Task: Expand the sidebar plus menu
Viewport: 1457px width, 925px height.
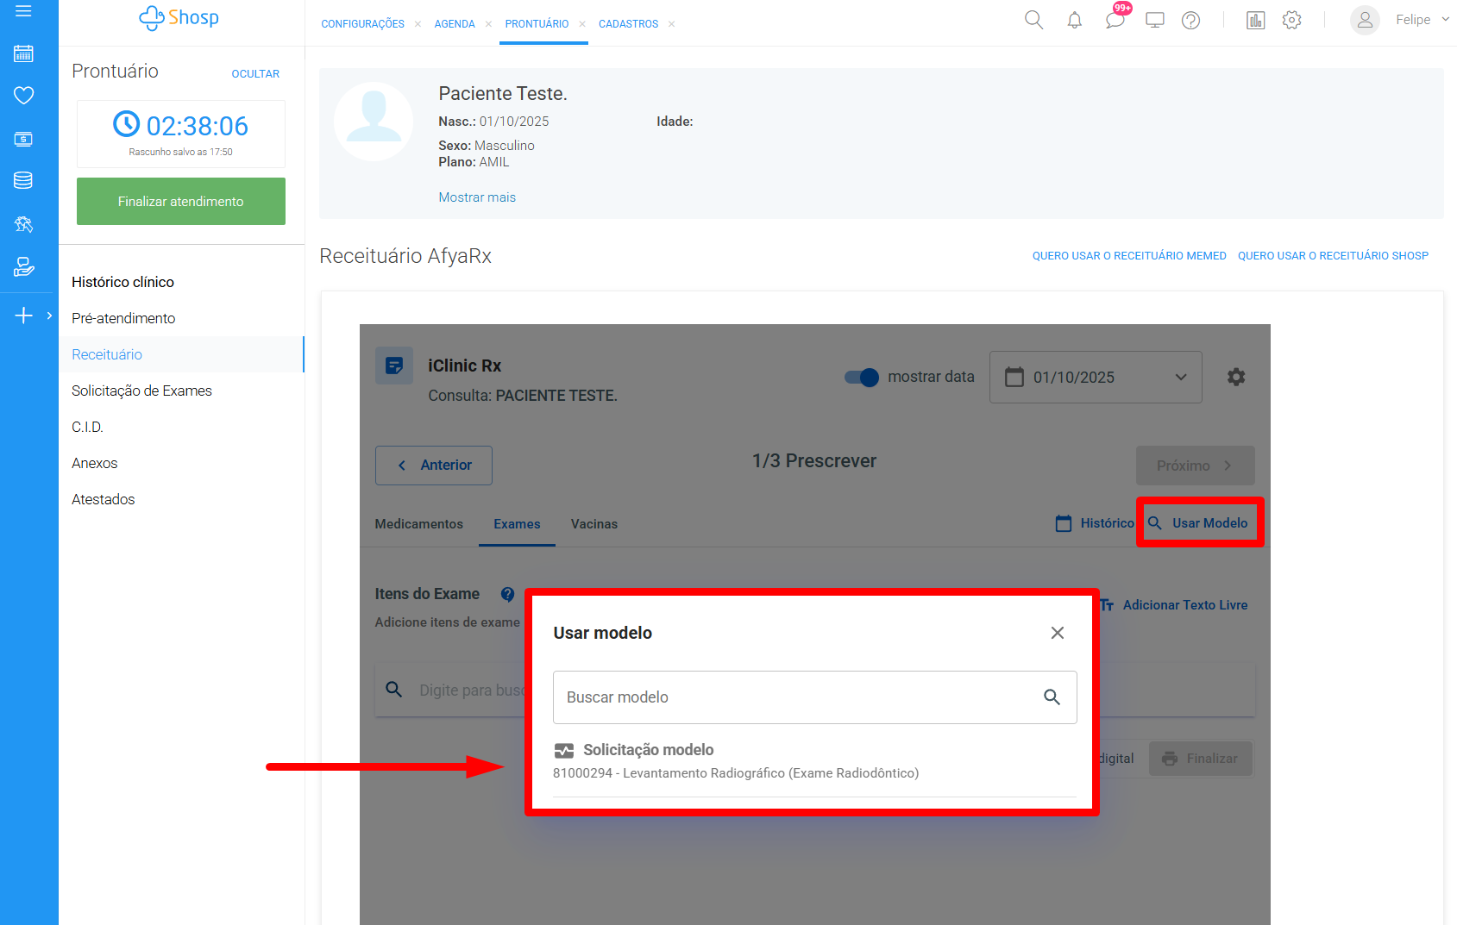Action: pos(24,316)
